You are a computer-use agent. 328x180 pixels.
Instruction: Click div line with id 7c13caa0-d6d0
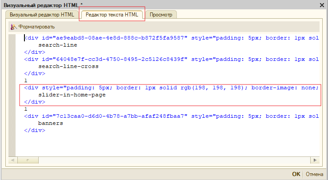tap(172, 116)
